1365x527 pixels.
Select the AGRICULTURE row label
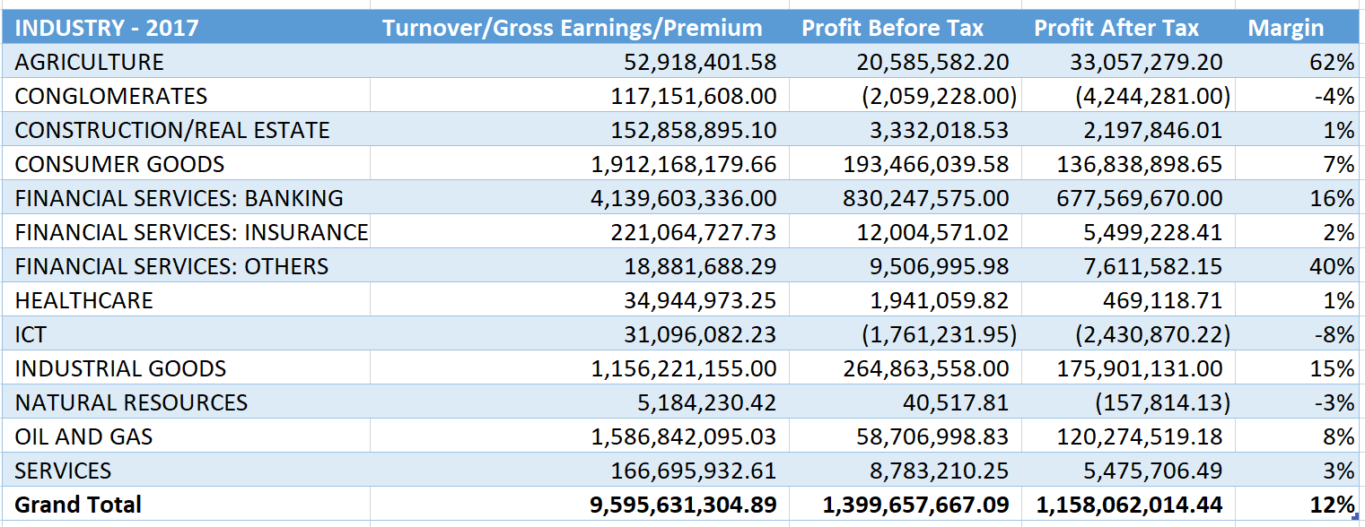(x=90, y=62)
